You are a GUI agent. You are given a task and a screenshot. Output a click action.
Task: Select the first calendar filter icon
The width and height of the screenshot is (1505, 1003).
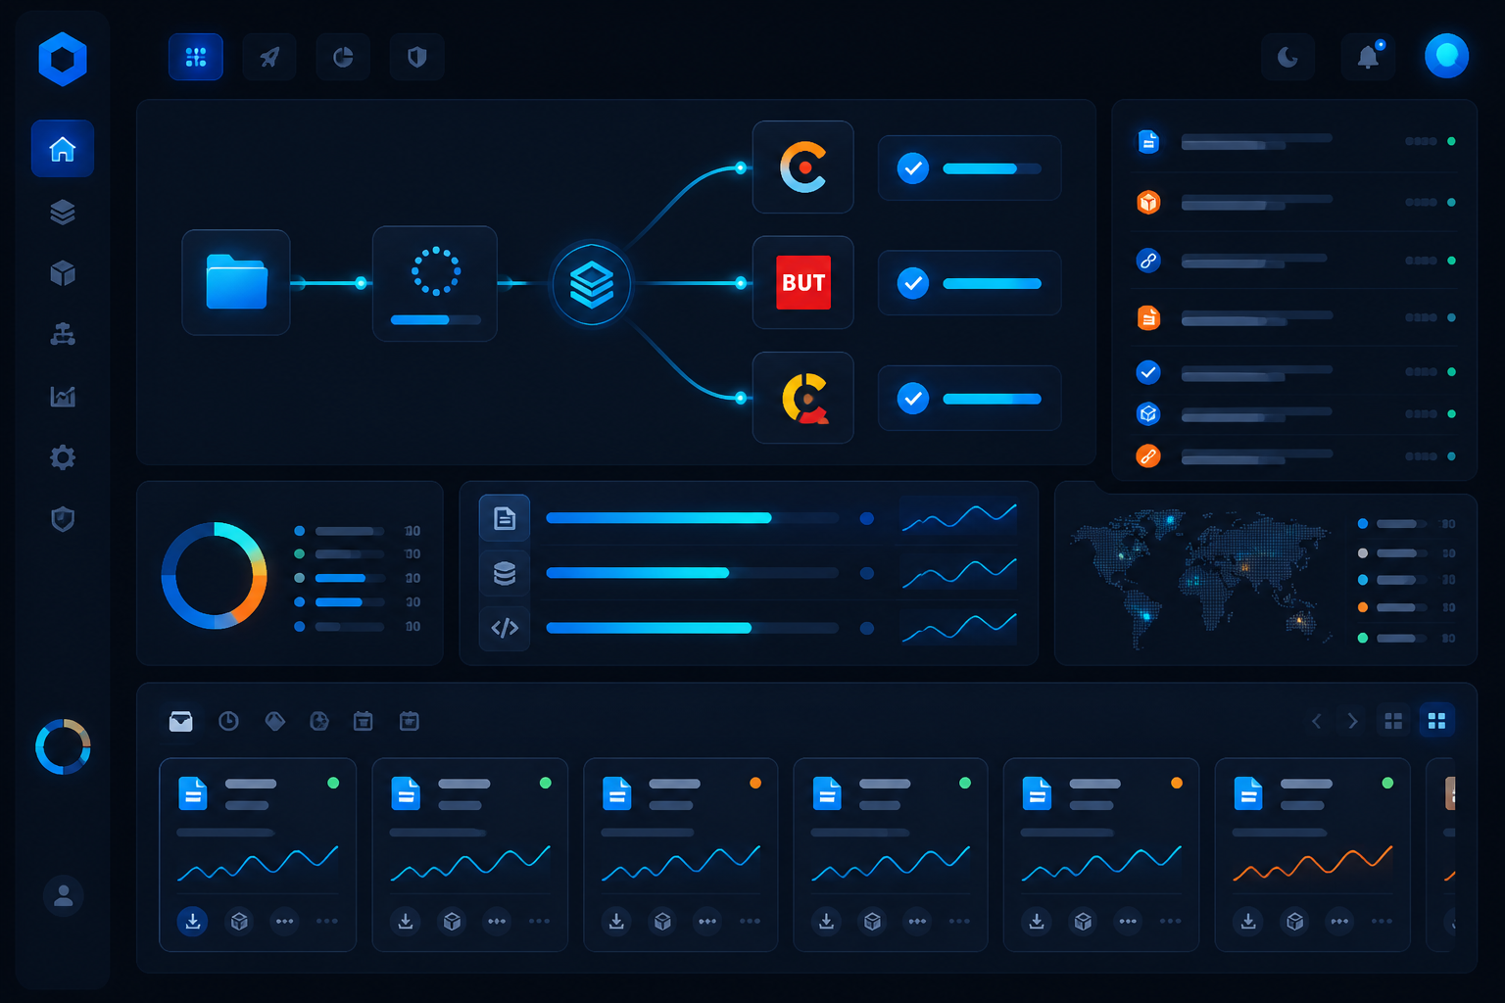click(363, 721)
